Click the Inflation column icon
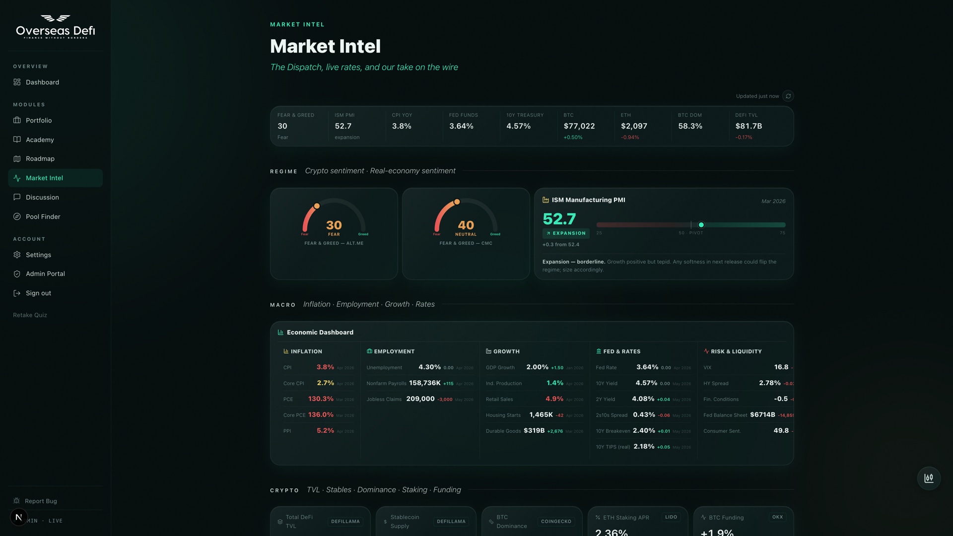The image size is (953, 536). 286,351
